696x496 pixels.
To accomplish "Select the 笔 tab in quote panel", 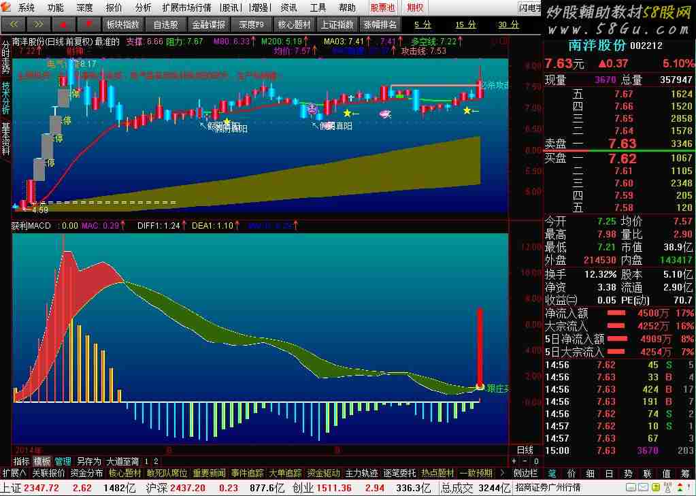I will (552, 474).
